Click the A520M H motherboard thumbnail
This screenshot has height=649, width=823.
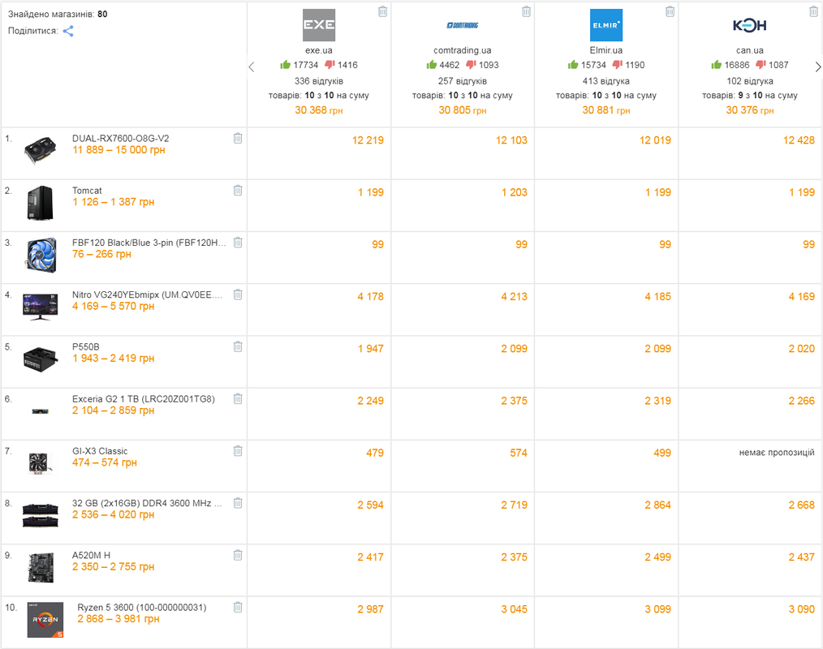41,568
